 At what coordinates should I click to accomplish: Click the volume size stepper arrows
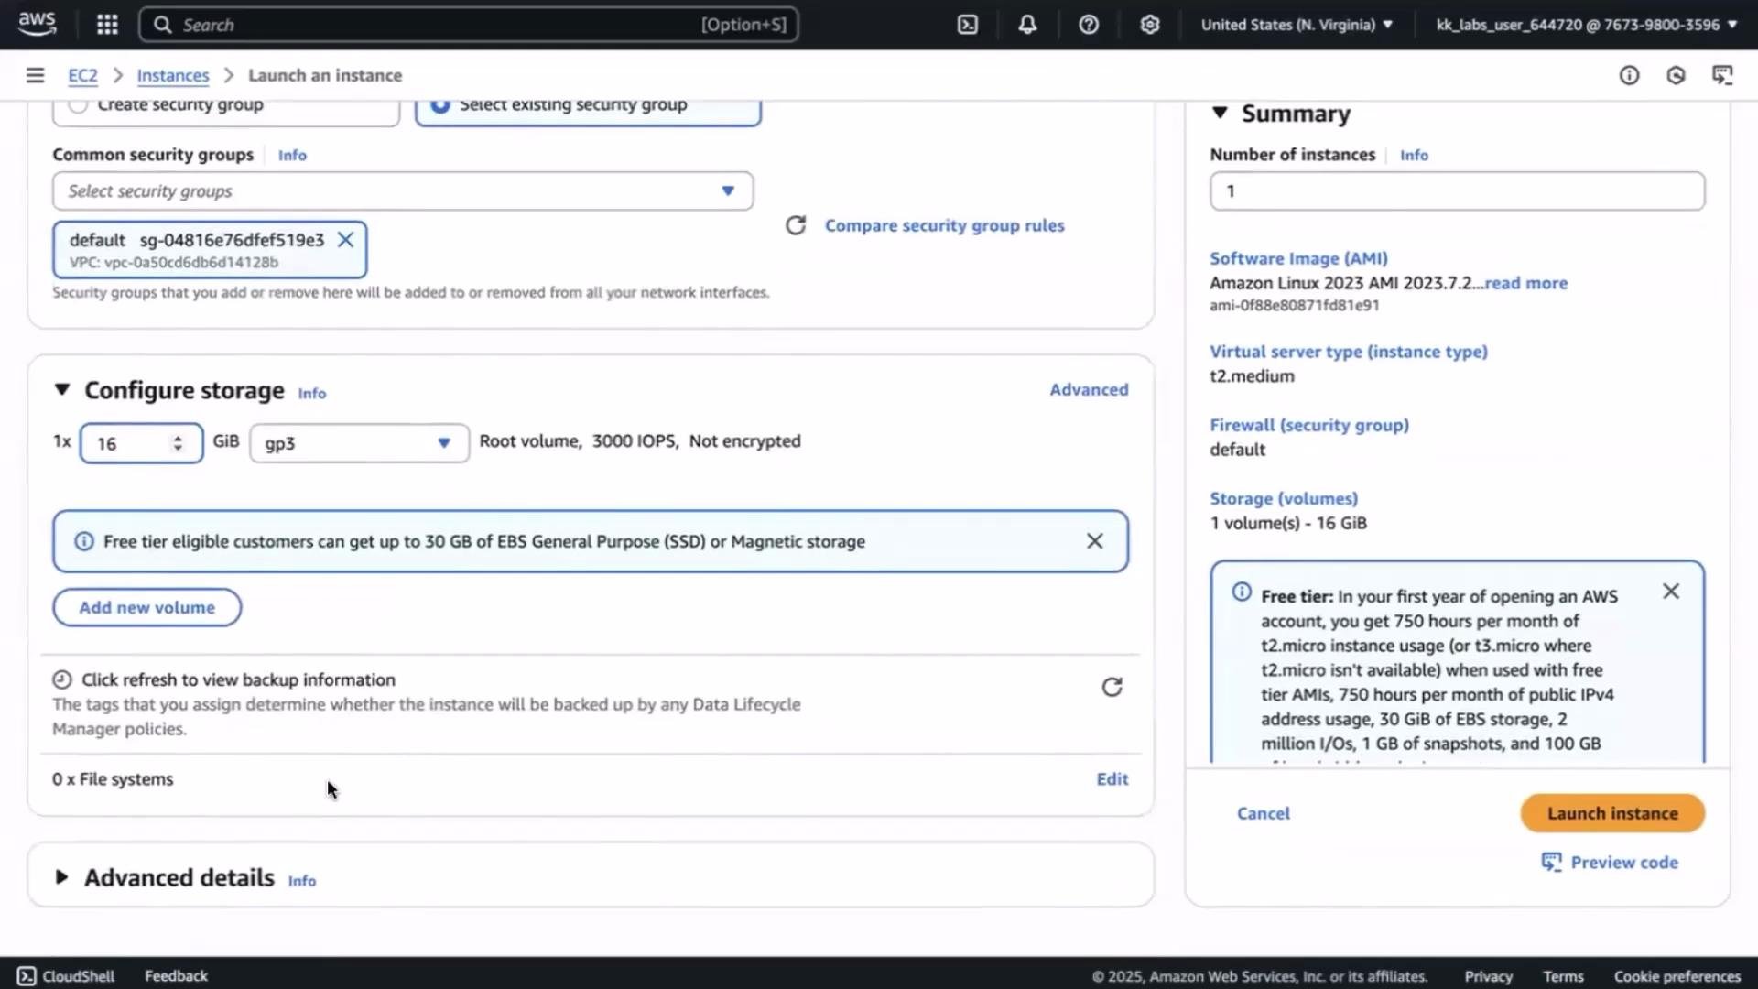pyautogui.click(x=178, y=443)
